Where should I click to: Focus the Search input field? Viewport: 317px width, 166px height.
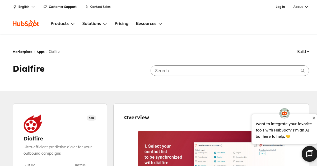pyautogui.click(x=230, y=71)
